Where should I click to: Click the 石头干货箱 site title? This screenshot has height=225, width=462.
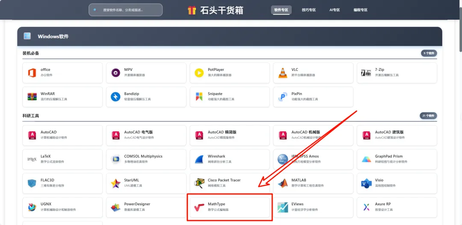(x=222, y=11)
